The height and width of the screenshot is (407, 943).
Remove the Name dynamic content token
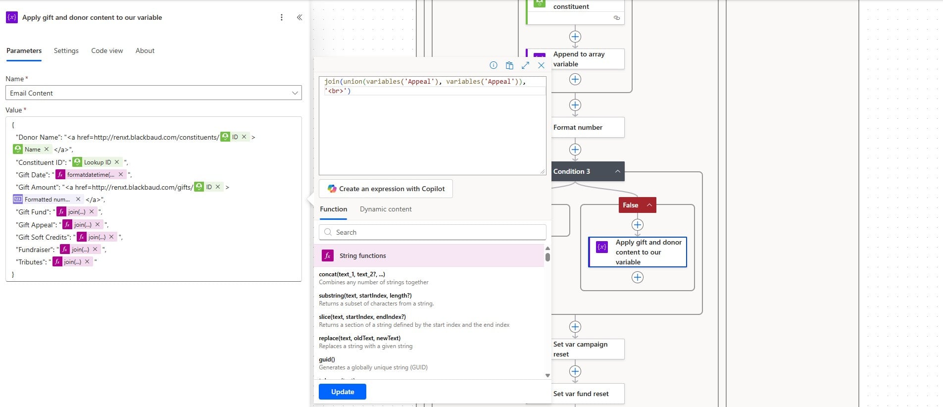(x=47, y=149)
